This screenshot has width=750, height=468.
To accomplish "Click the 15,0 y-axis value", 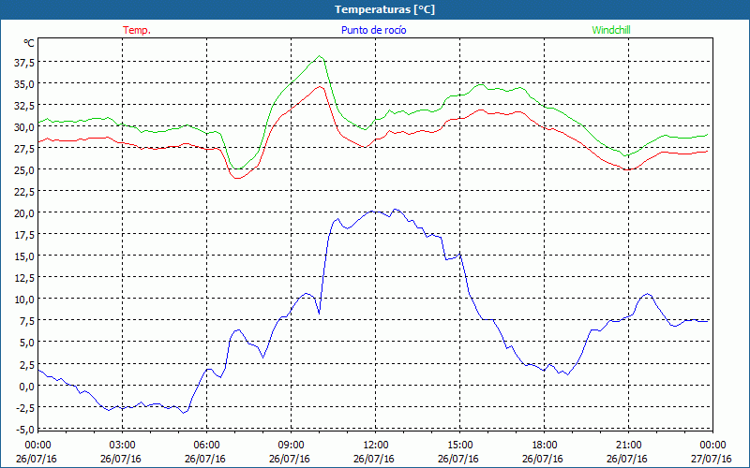I will coord(25,256).
